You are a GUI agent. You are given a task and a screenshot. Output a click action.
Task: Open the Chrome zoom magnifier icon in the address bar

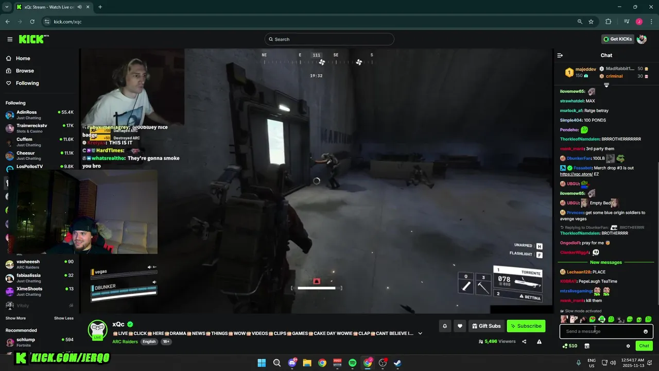tap(580, 22)
